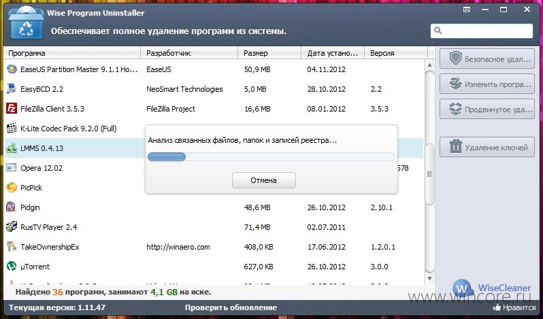Click the TakeOwnershipEx program icon

(12, 247)
